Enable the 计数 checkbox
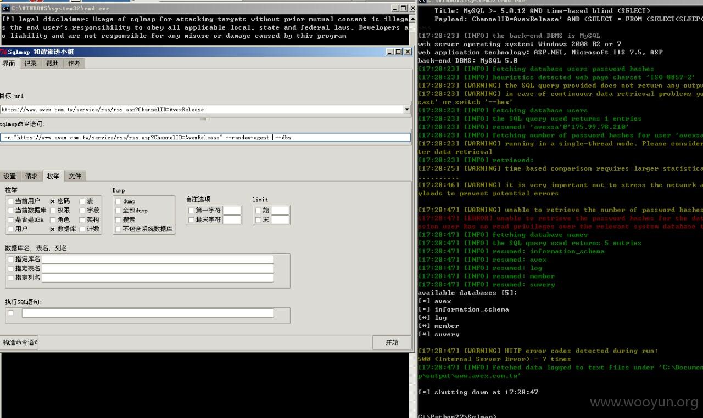The image size is (703, 418). click(x=82, y=229)
